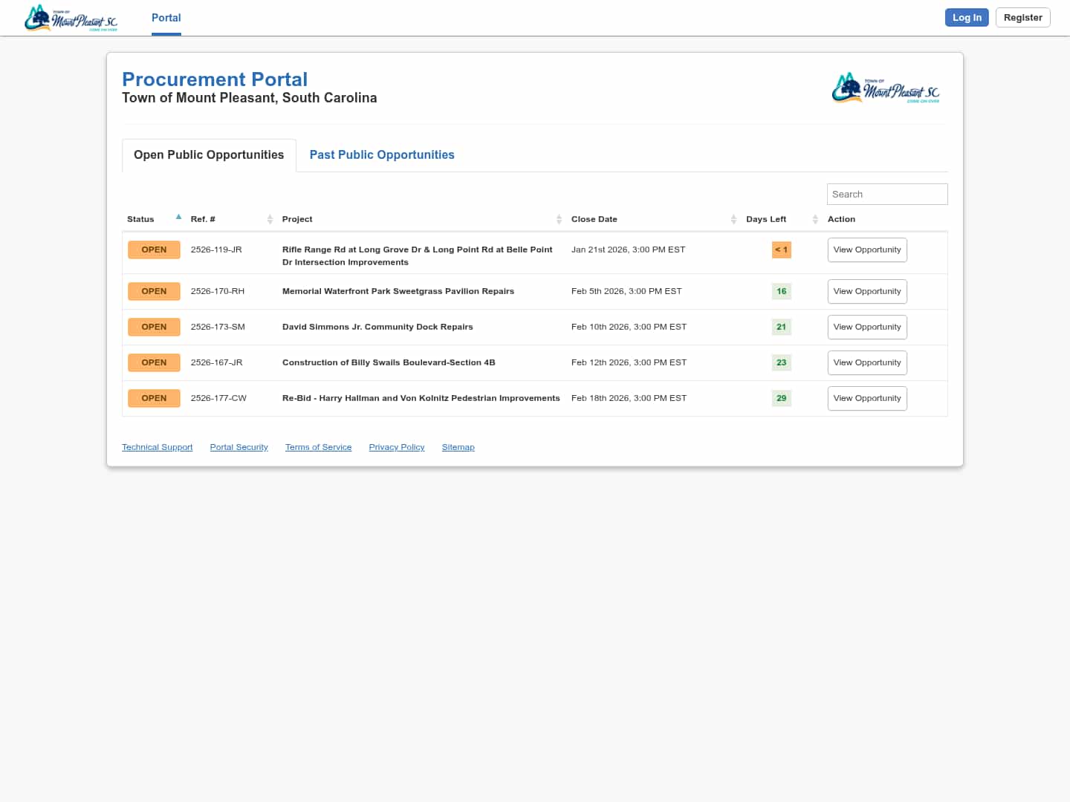Click the Mount Pleasant logo in portal card
Image resolution: width=1070 pixels, height=802 pixels.
pyautogui.click(x=885, y=88)
